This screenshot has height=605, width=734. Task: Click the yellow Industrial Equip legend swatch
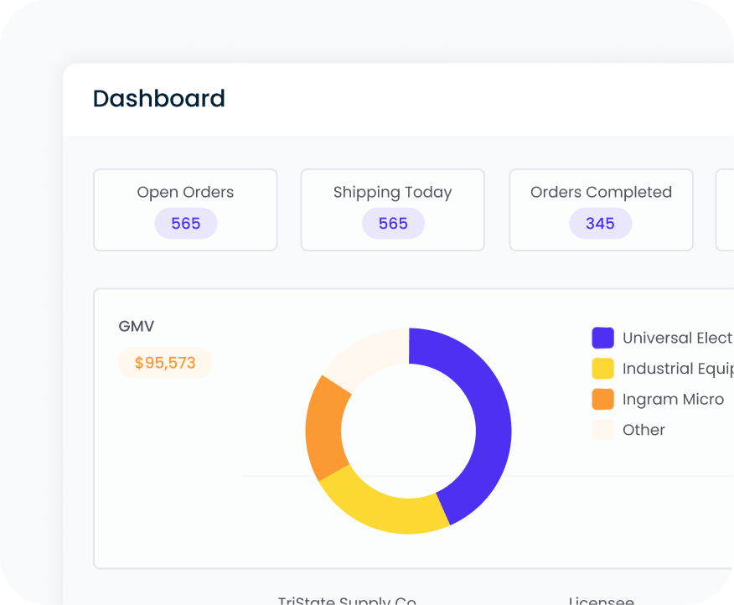602,369
